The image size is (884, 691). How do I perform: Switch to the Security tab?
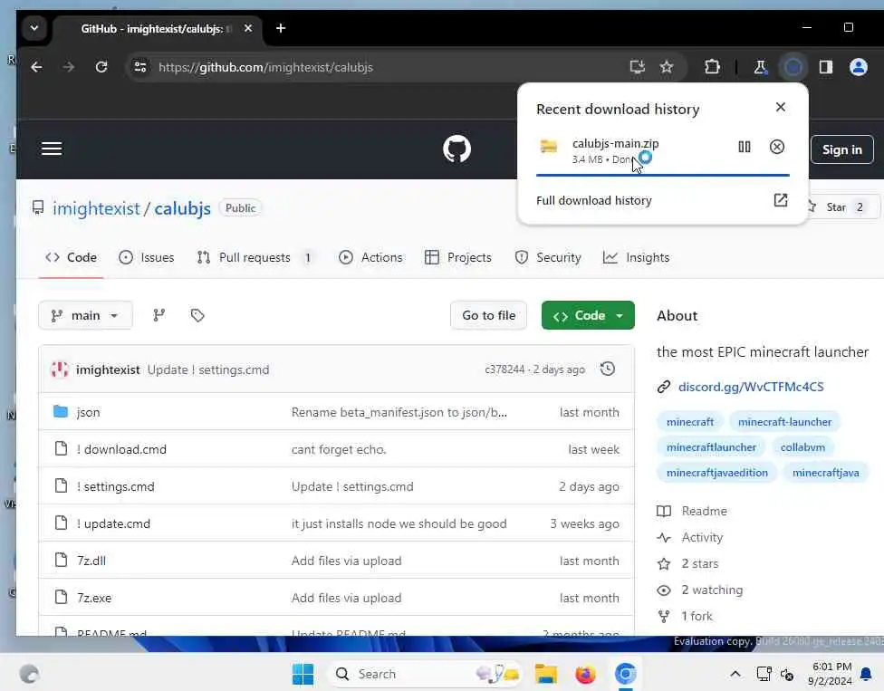point(547,257)
